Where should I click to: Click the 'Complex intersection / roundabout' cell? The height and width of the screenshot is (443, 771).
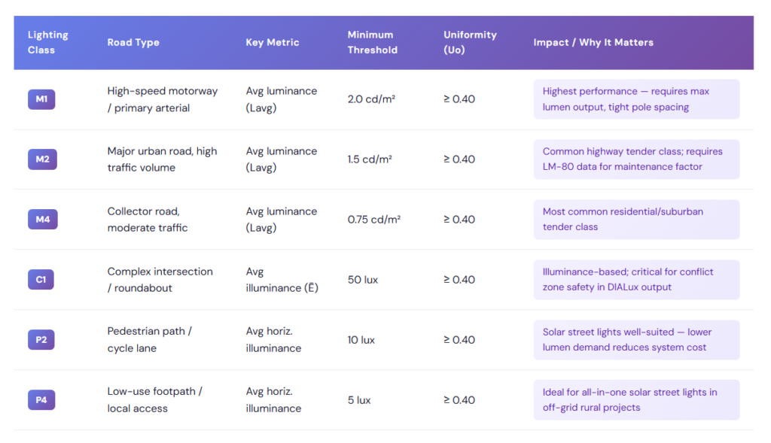pos(160,280)
